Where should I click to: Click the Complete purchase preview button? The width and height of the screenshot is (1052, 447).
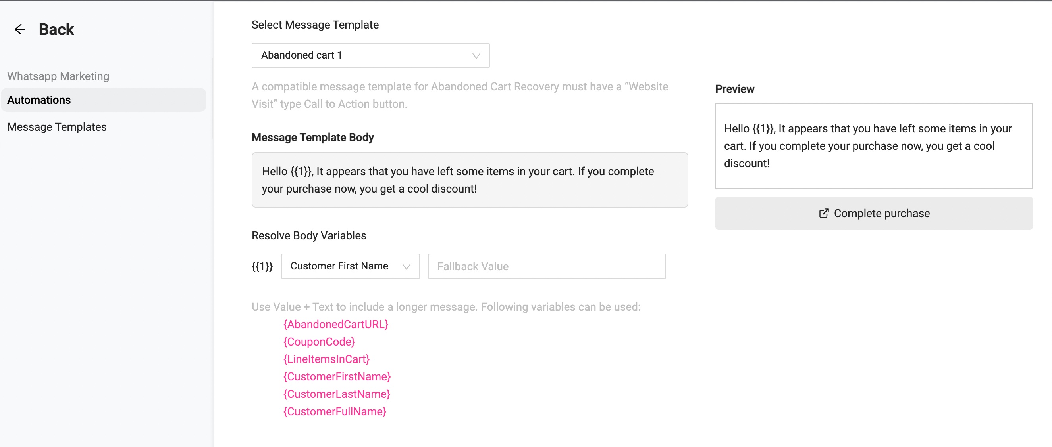[x=873, y=213]
